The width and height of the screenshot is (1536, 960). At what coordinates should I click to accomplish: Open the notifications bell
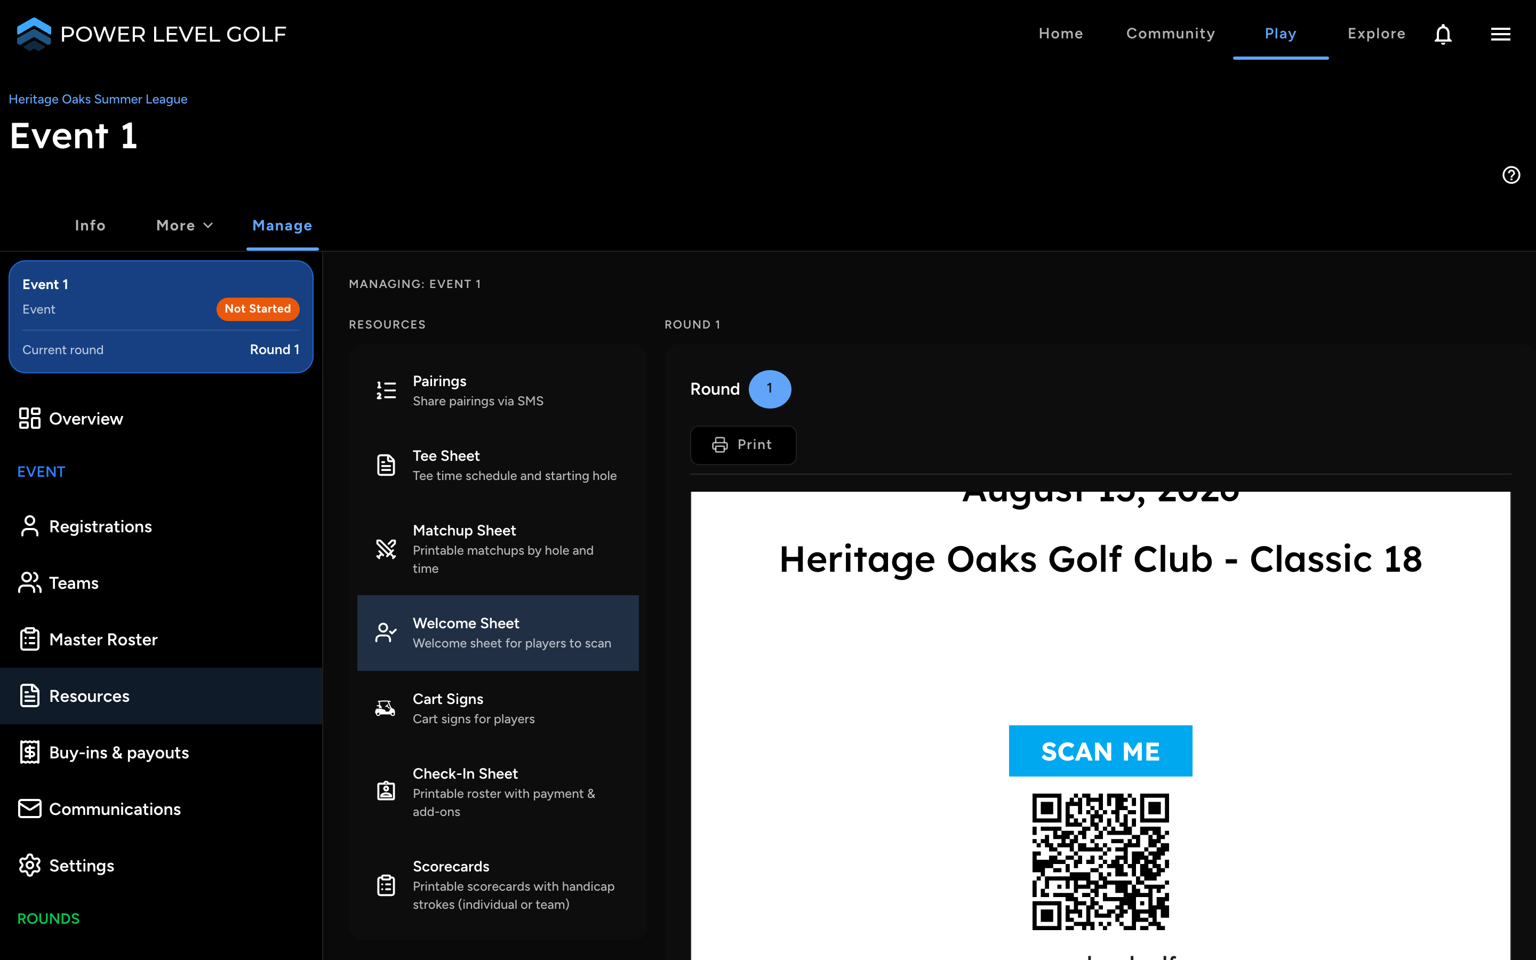click(x=1443, y=34)
